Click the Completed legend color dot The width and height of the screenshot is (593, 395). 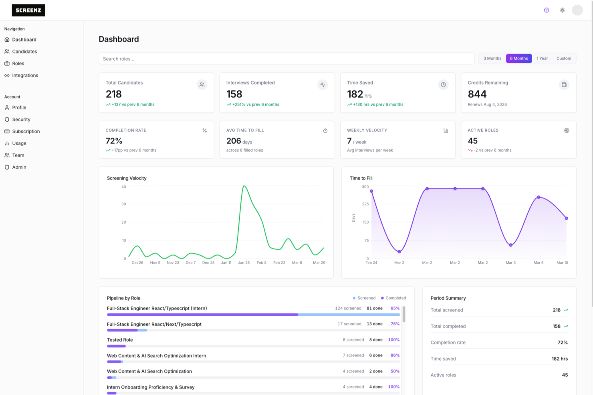[x=382, y=298]
